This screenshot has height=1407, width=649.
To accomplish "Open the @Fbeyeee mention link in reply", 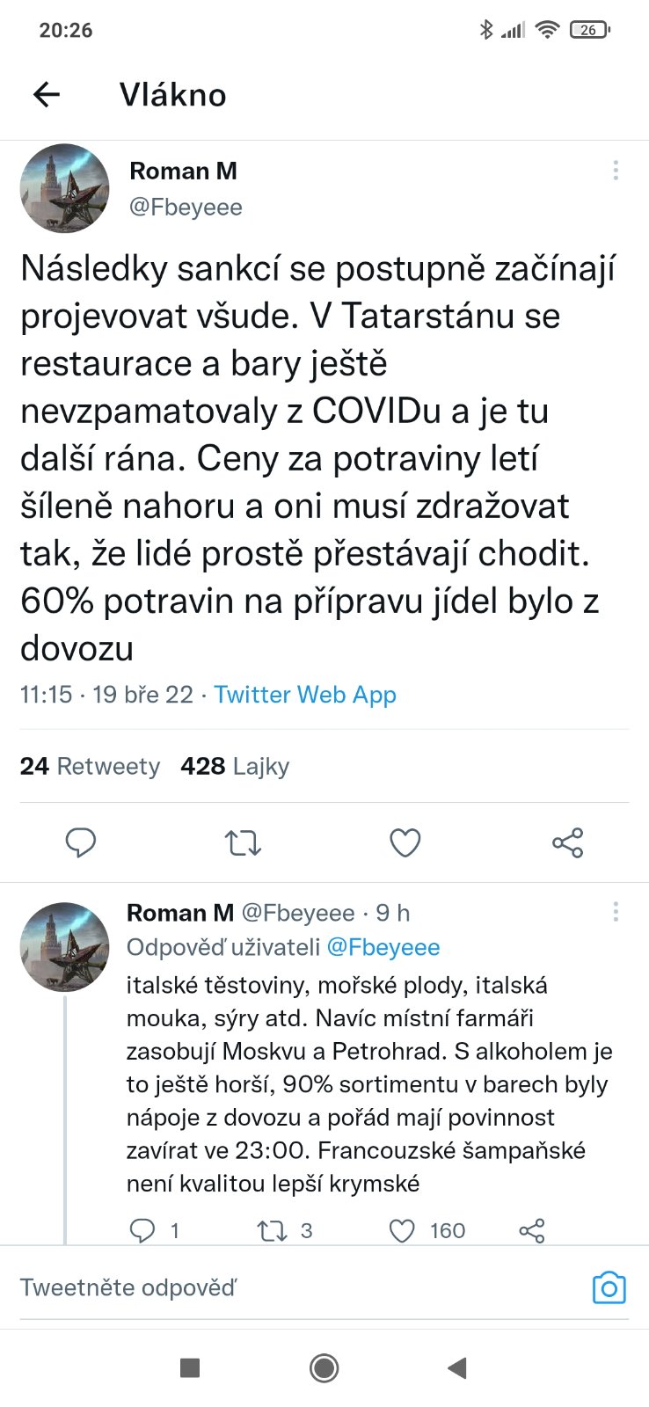I will click(x=383, y=947).
